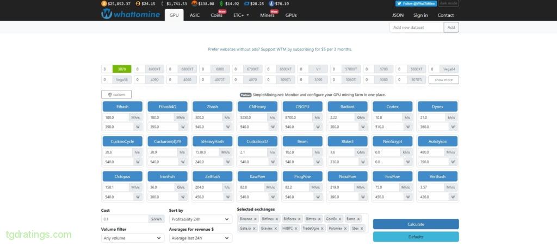Toggle the NexaPow algorithm button
Viewport: 557px width, 246px height.
[348, 176]
